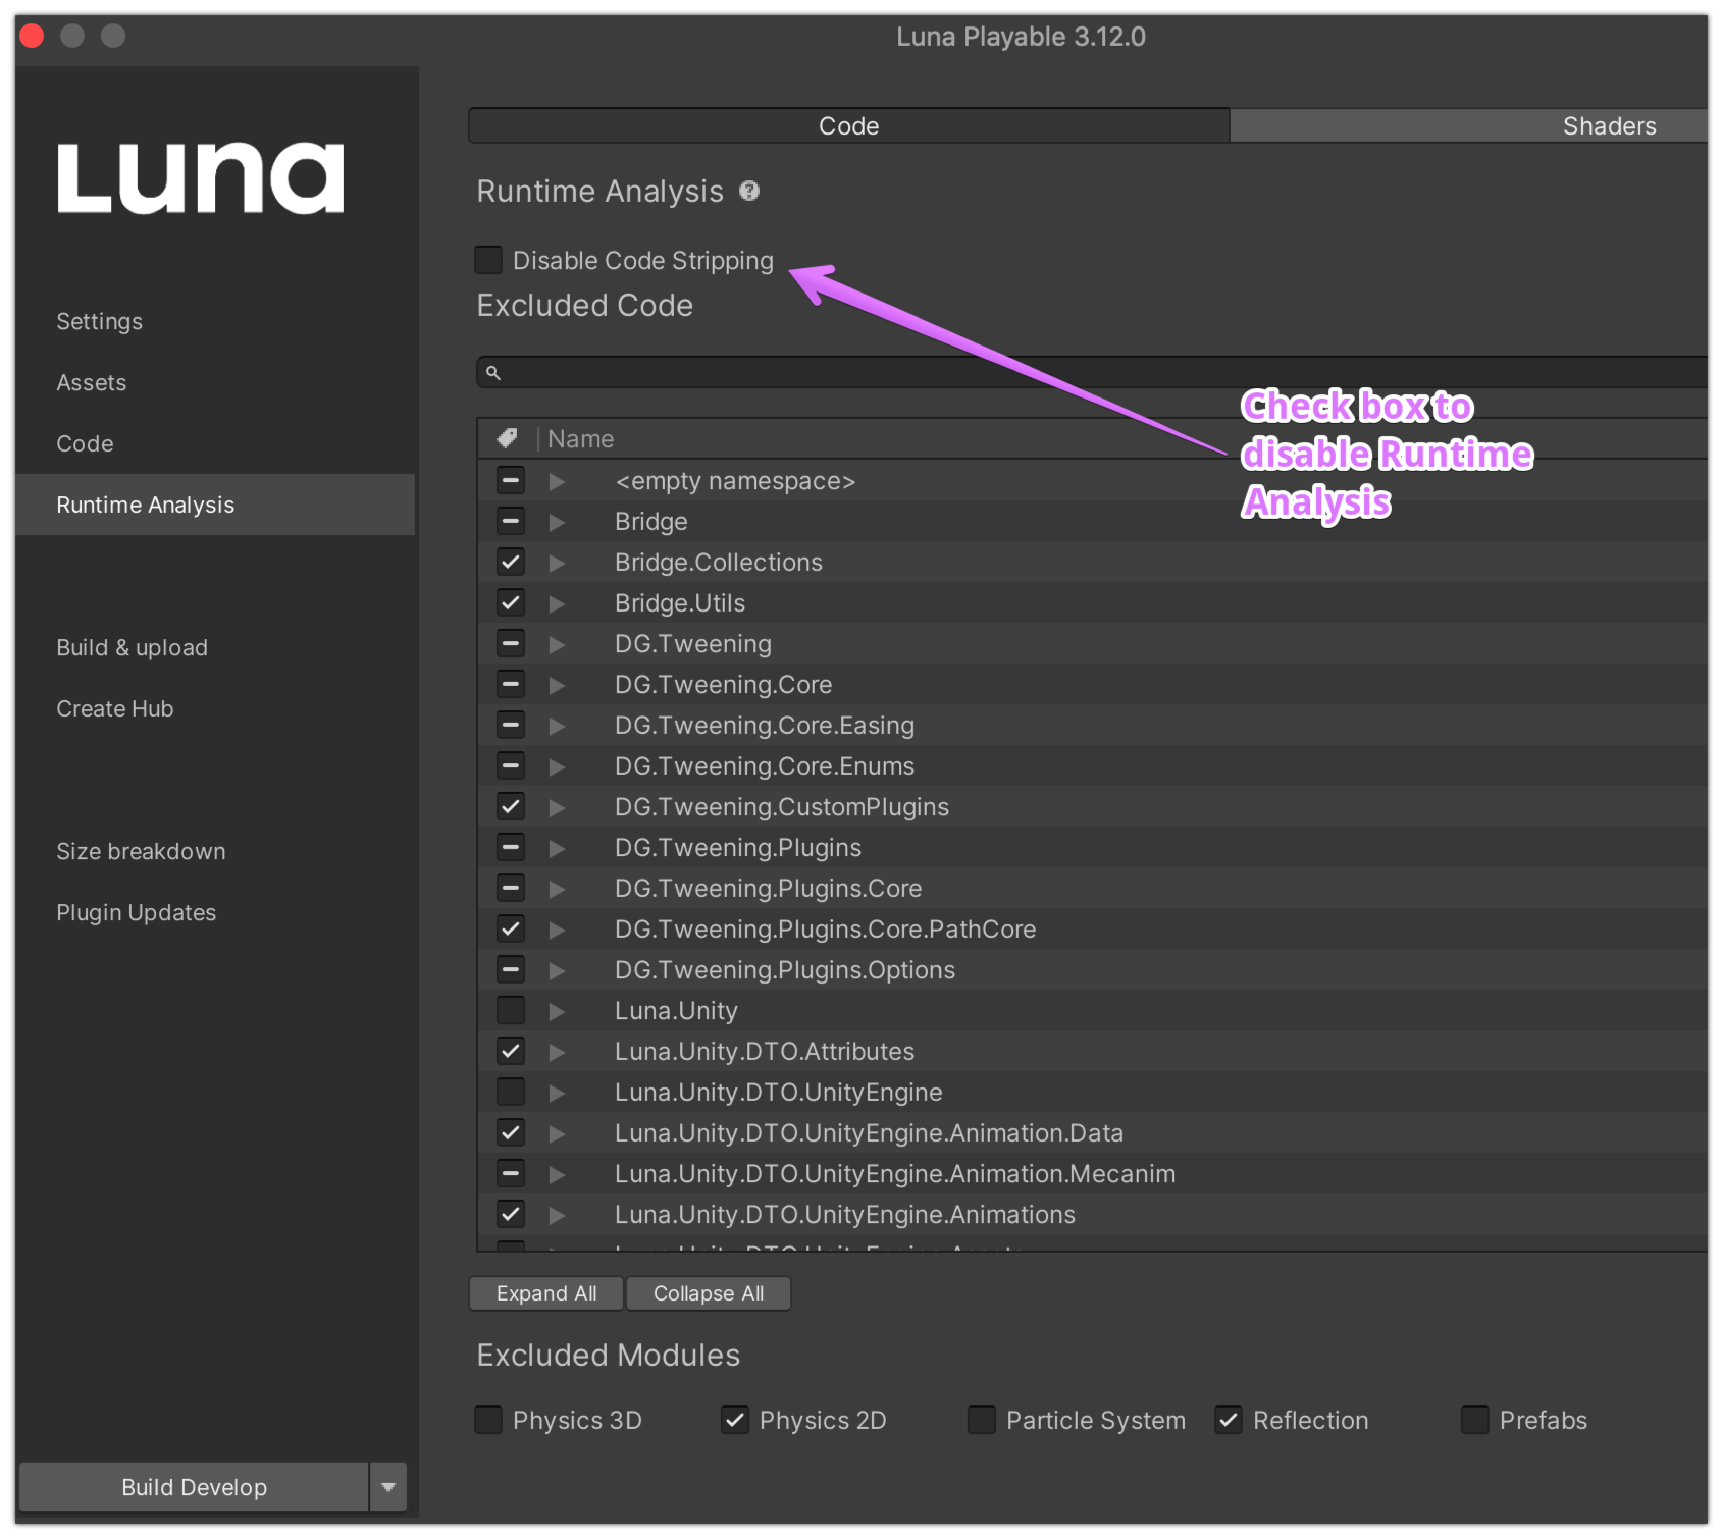
Task: Uncheck Physics 2D excluded module
Action: click(x=735, y=1420)
